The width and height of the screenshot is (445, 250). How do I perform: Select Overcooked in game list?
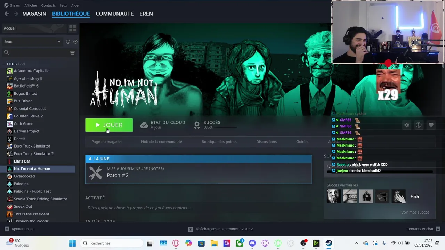coord(24,176)
